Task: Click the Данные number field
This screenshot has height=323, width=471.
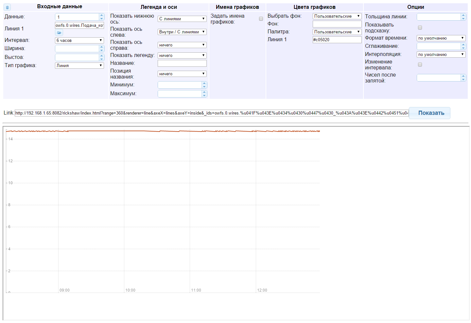Action: click(x=77, y=17)
